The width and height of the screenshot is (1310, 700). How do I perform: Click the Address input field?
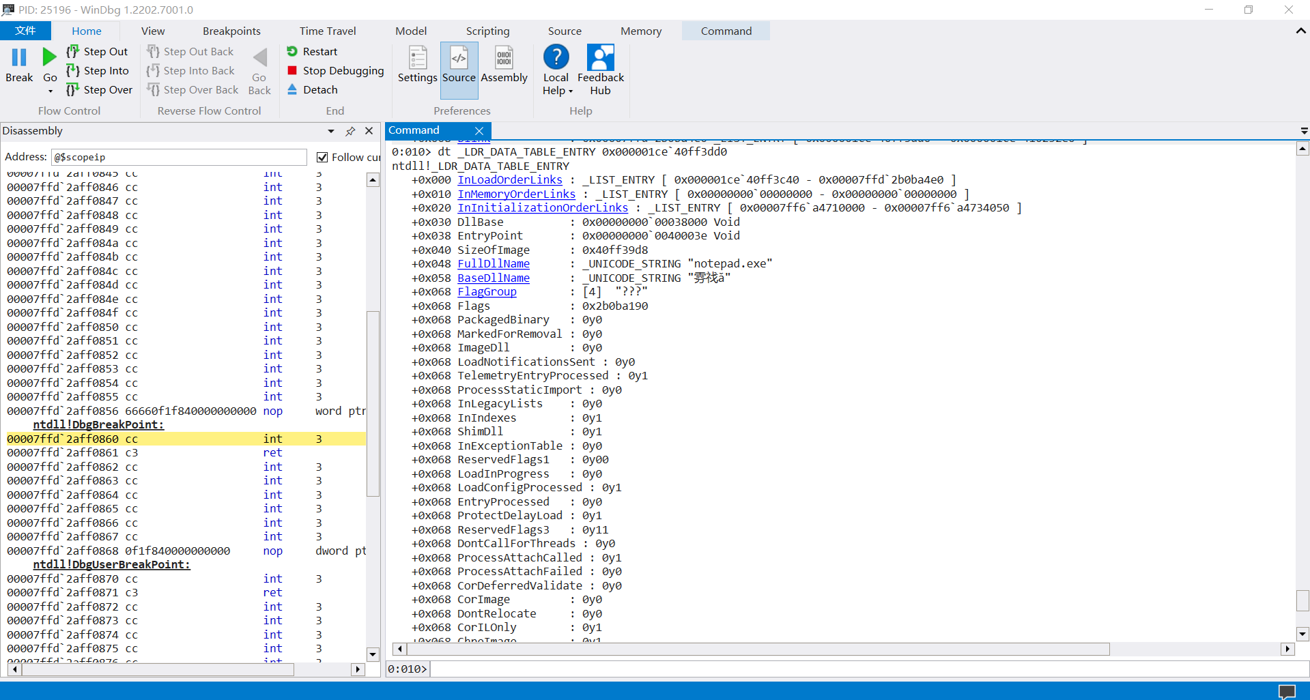tap(179, 157)
